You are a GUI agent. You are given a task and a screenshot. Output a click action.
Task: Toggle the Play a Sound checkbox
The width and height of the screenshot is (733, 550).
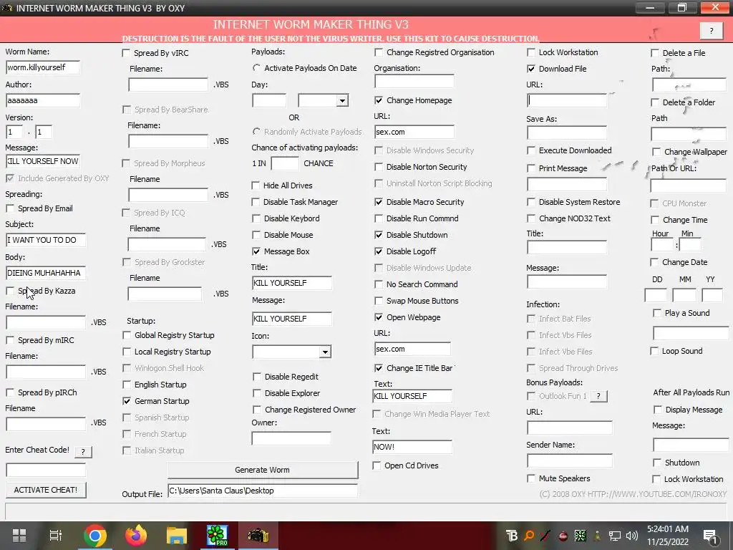click(657, 313)
